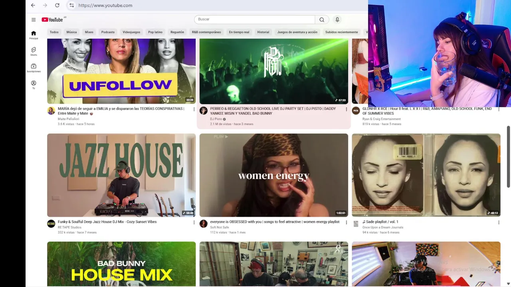The width and height of the screenshot is (511, 287).
Task: Click the magnifying glass search button
Action: 322,20
